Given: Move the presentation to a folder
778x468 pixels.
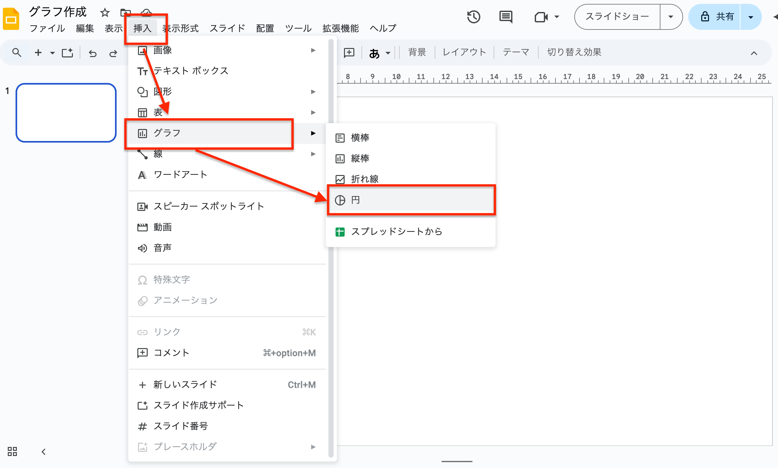Looking at the screenshot, I should point(126,13).
